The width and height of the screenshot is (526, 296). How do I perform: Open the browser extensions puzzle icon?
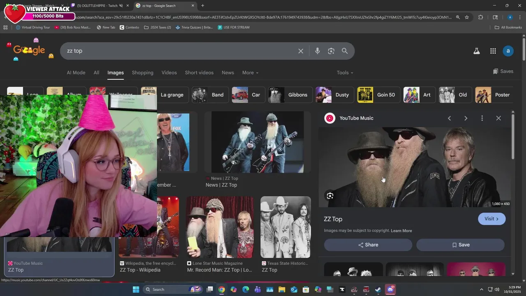point(480,17)
